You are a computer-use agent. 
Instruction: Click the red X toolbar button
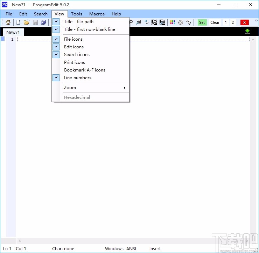(x=244, y=22)
